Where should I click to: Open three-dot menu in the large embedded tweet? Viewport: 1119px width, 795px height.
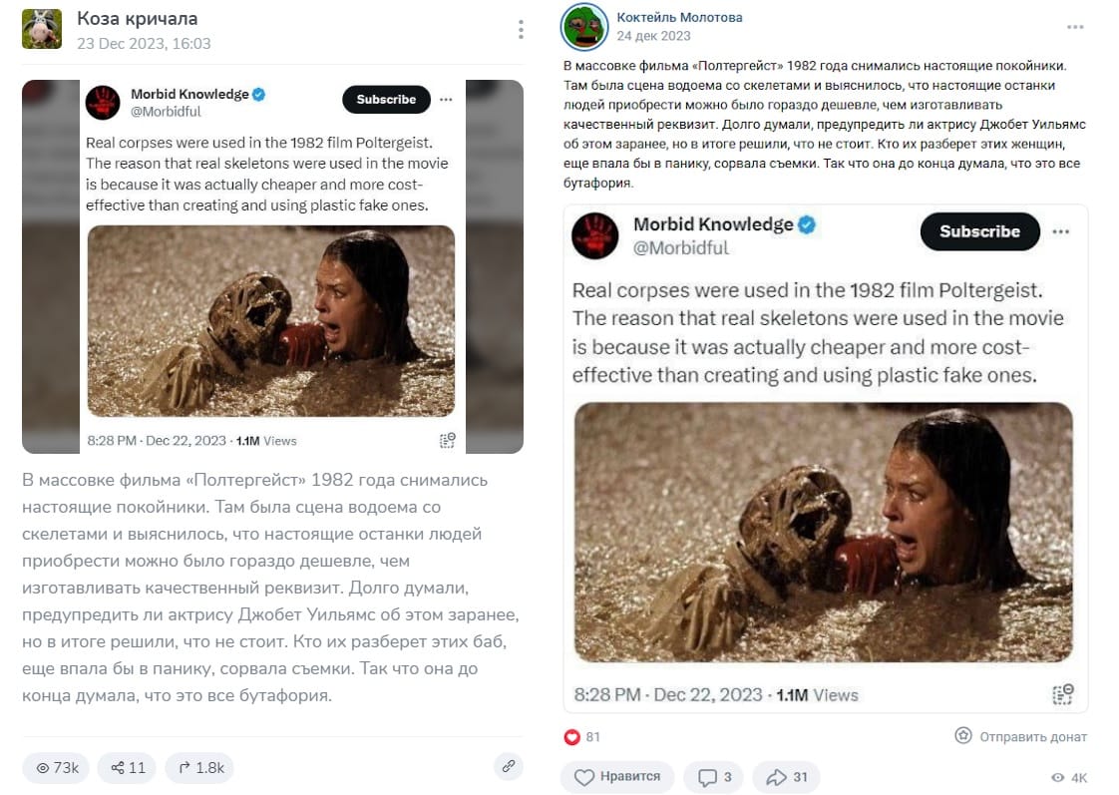tap(1060, 232)
